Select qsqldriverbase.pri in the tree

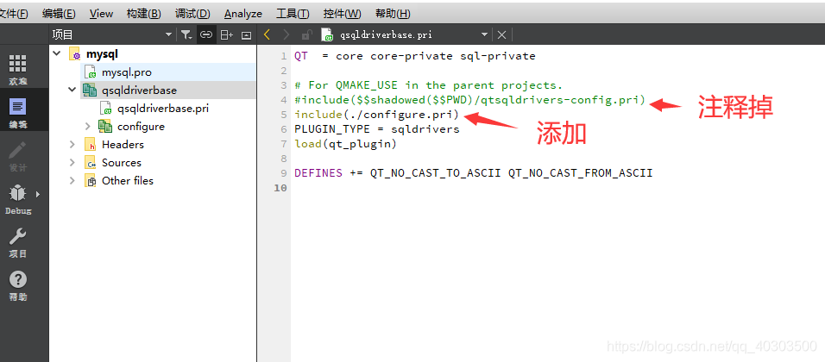163,109
